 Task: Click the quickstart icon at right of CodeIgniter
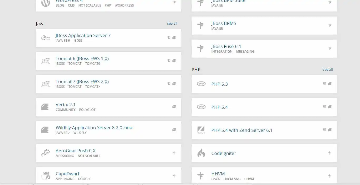330,153
